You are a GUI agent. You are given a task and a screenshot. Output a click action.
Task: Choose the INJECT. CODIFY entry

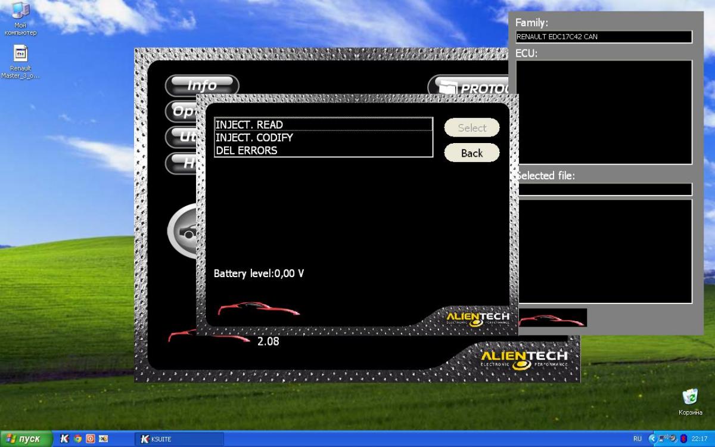click(324, 138)
